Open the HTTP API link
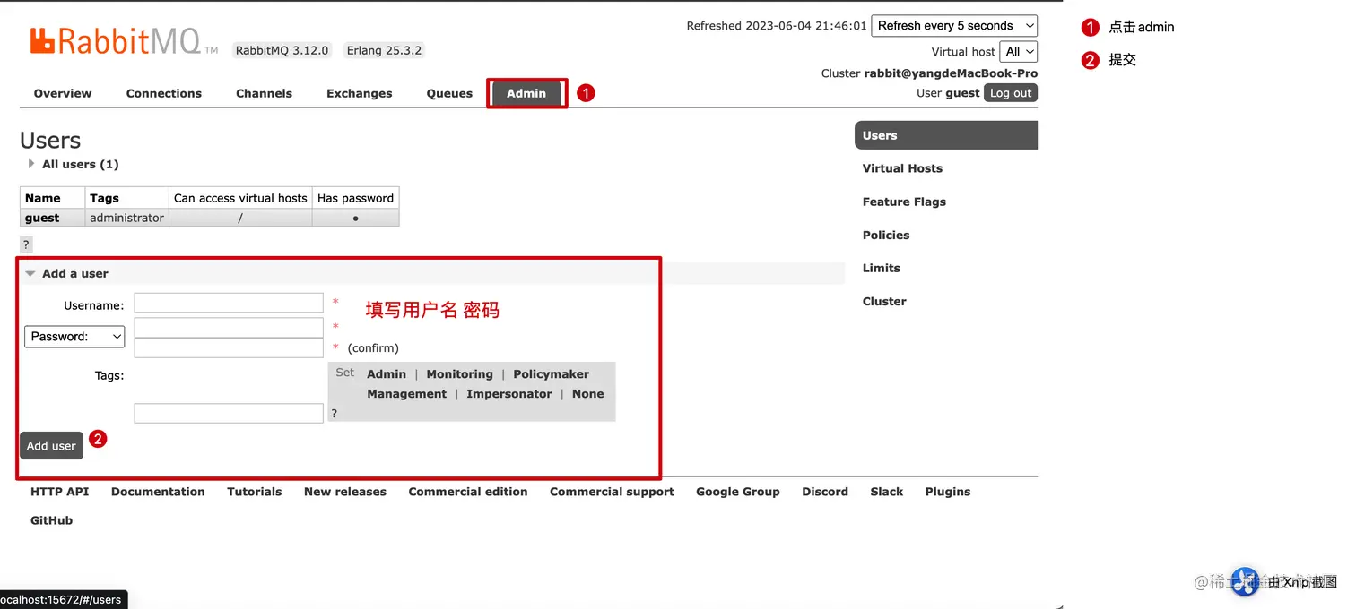The image size is (1356, 609). click(60, 492)
